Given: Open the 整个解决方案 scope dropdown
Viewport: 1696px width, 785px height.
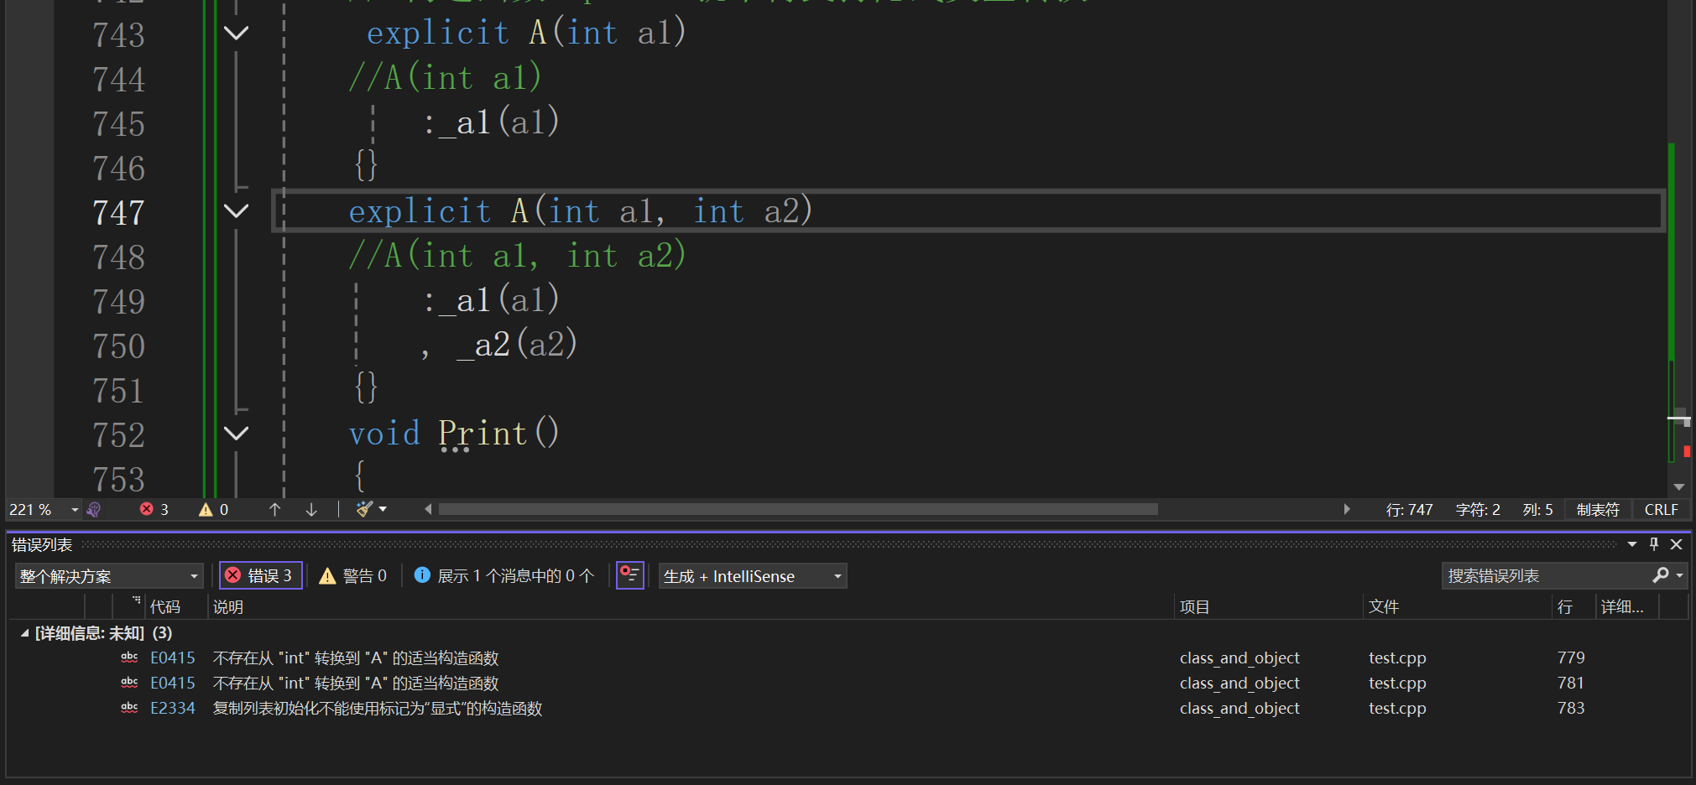Looking at the screenshot, I should click(109, 576).
